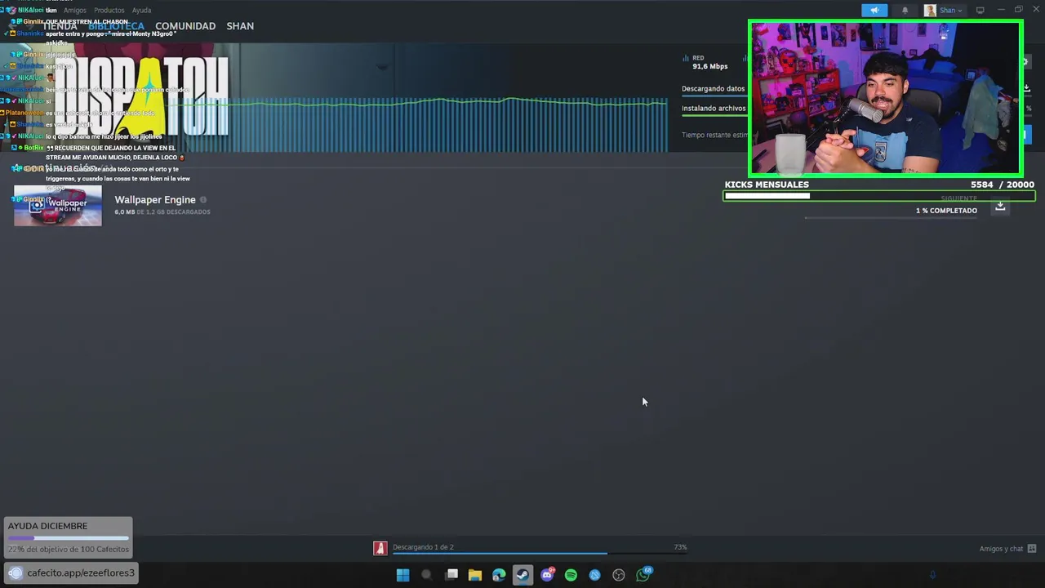Open the Wallpaper Engine thumbnail
Image resolution: width=1045 pixels, height=588 pixels.
[58, 206]
